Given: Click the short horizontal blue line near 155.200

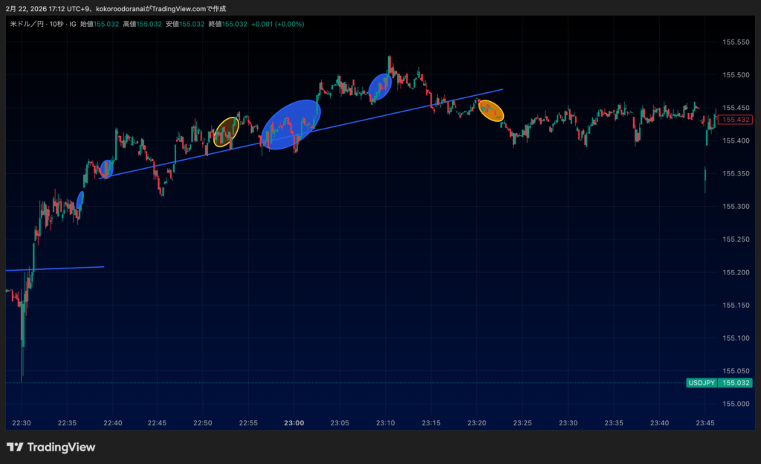Looking at the screenshot, I should (x=59, y=268).
